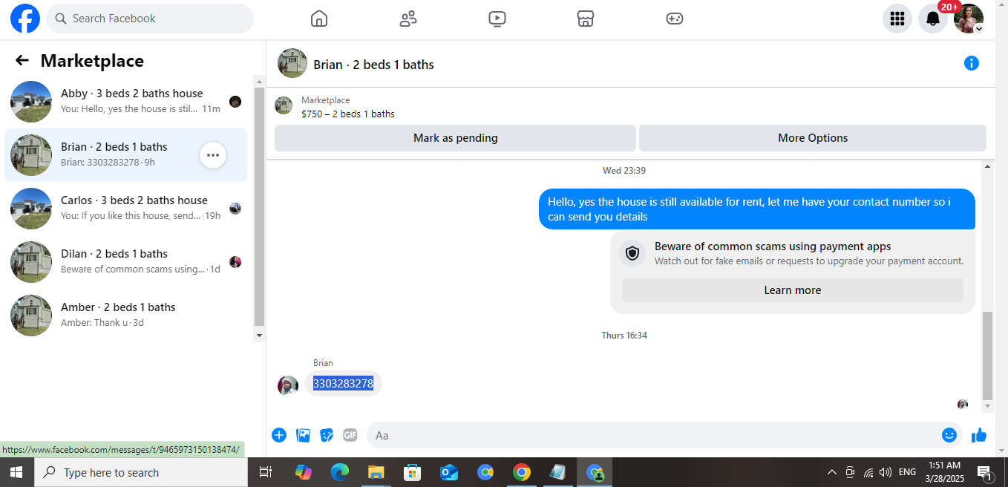
Task: Open the Windows Start menu
Action: [16, 472]
